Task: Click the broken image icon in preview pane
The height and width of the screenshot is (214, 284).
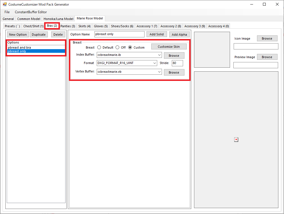Action: click(236, 140)
